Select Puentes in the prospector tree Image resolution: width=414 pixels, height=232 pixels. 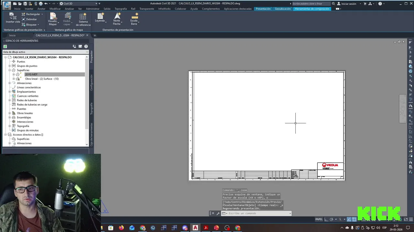click(21, 109)
